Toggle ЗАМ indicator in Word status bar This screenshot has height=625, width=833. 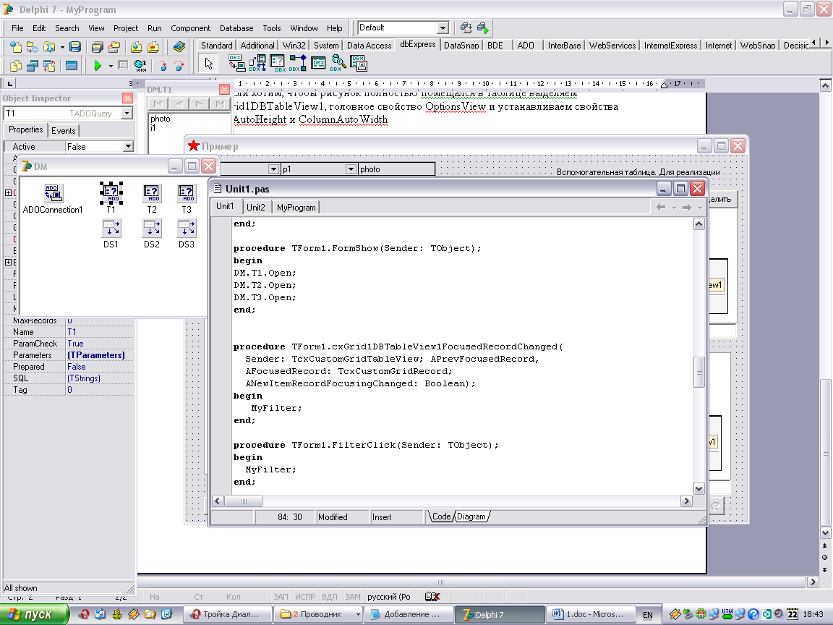(352, 597)
